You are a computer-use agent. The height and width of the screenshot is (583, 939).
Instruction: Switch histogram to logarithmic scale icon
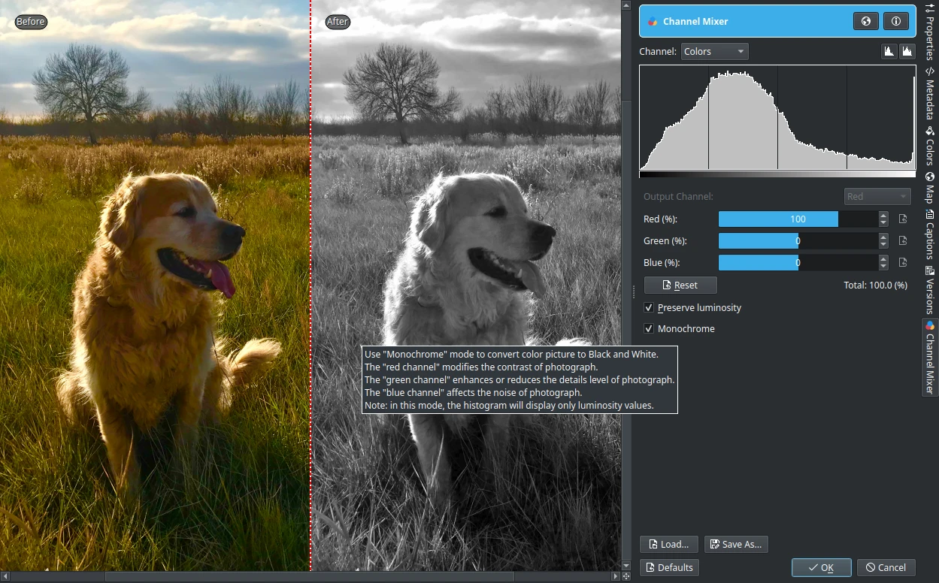(907, 51)
